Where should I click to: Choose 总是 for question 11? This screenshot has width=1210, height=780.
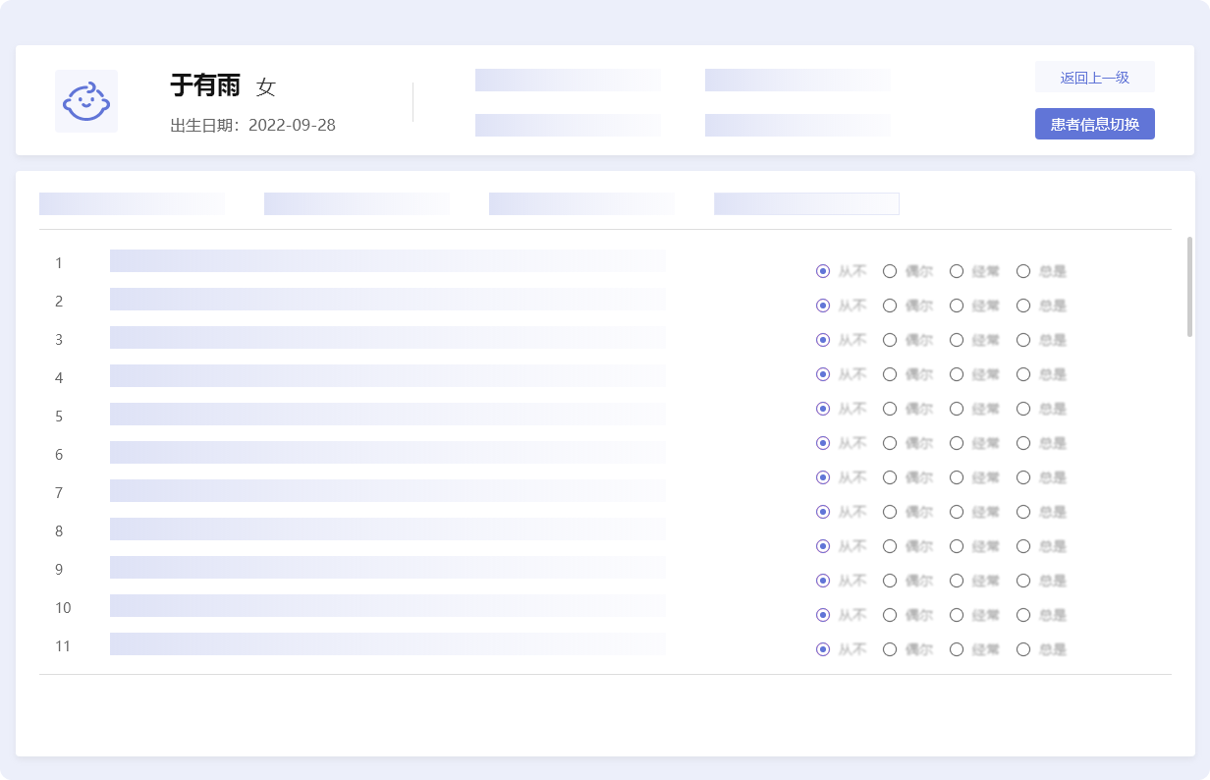(x=1023, y=649)
